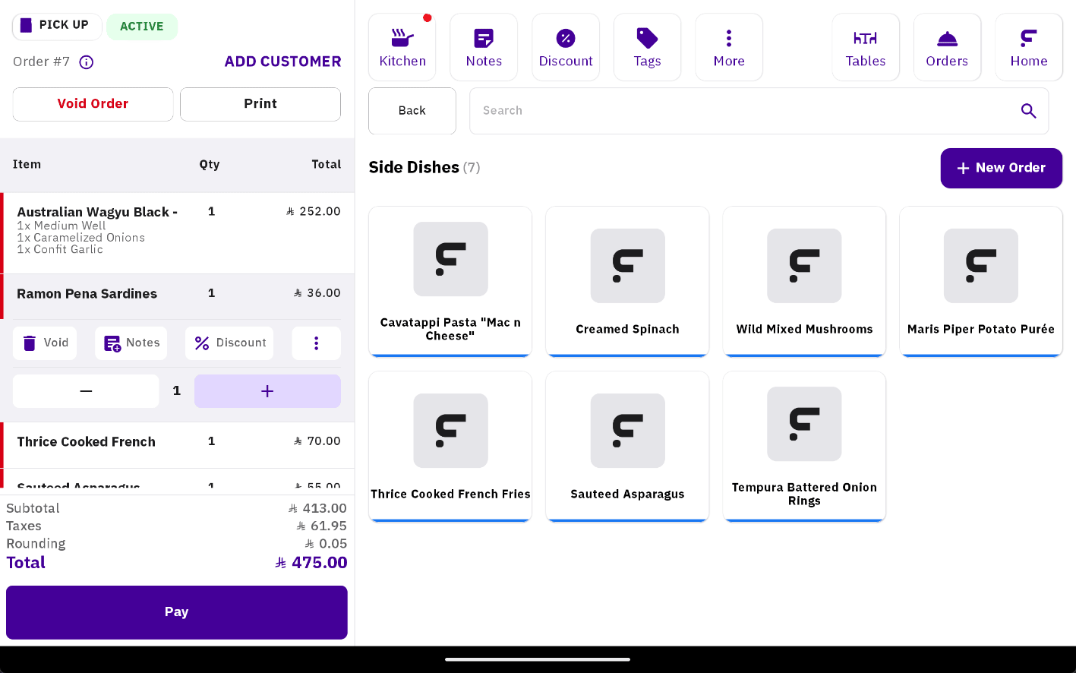Apply order Discount from top toolbar
Image resolution: width=1076 pixels, height=673 pixels.
click(566, 47)
